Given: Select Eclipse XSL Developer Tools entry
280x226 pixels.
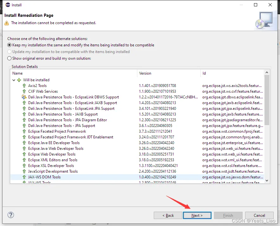Looking at the screenshot, I should click(x=51, y=166).
